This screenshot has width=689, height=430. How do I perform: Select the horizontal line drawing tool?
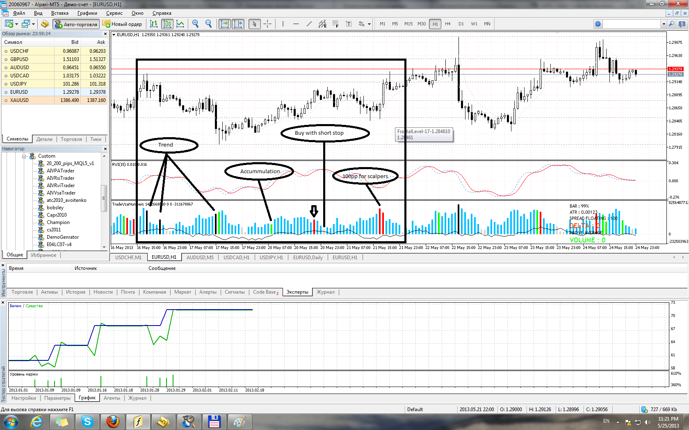click(296, 24)
